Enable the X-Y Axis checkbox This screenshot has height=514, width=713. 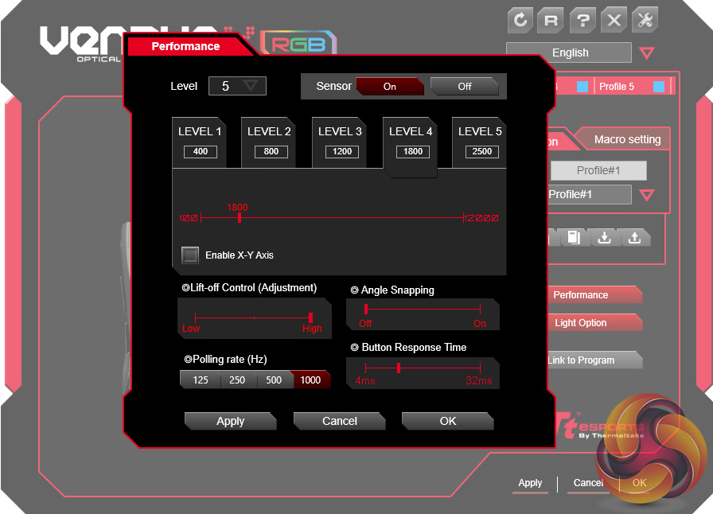point(190,255)
